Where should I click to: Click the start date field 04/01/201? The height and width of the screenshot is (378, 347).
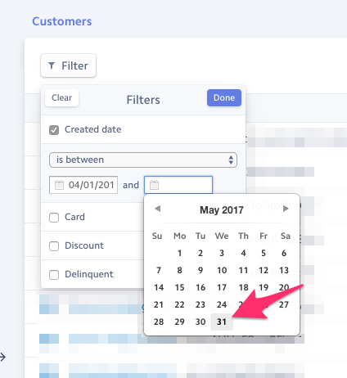click(x=83, y=185)
